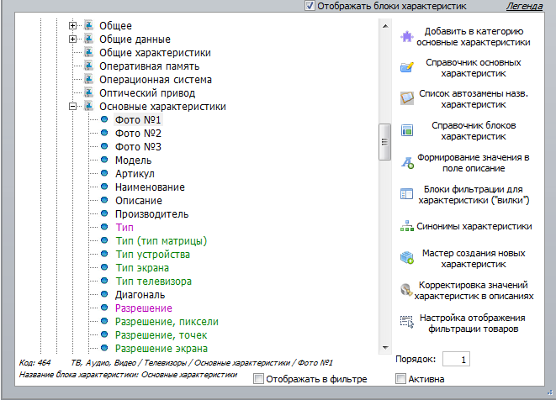
Task: Select the purple Разрешение item
Action: [x=144, y=308]
